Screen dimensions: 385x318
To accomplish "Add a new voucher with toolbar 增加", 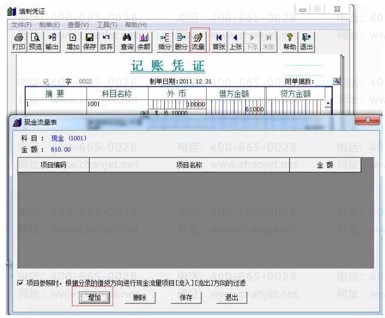I will tap(73, 42).
